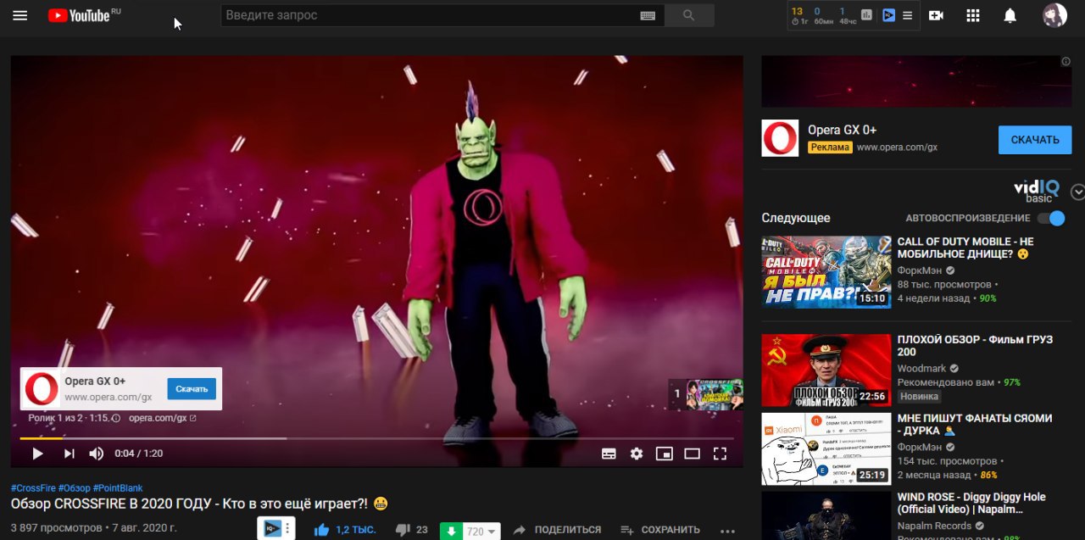Click the Opera logo in the overlay ad

tap(42, 389)
